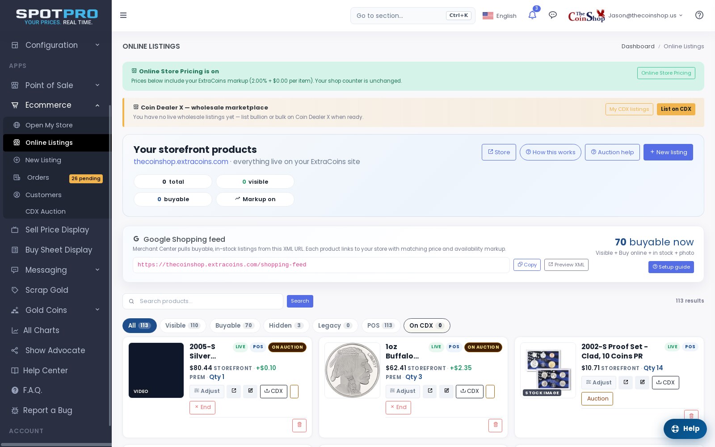715x447 pixels.
Task: Open the chat messages icon in header
Action: point(553,15)
